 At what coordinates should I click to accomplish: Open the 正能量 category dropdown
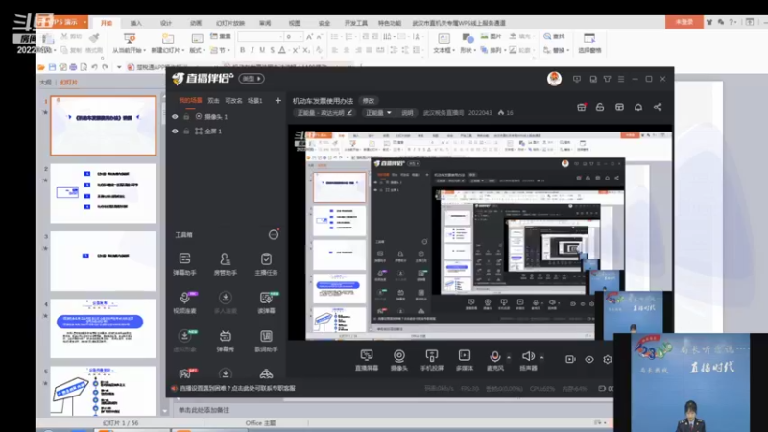[378, 113]
